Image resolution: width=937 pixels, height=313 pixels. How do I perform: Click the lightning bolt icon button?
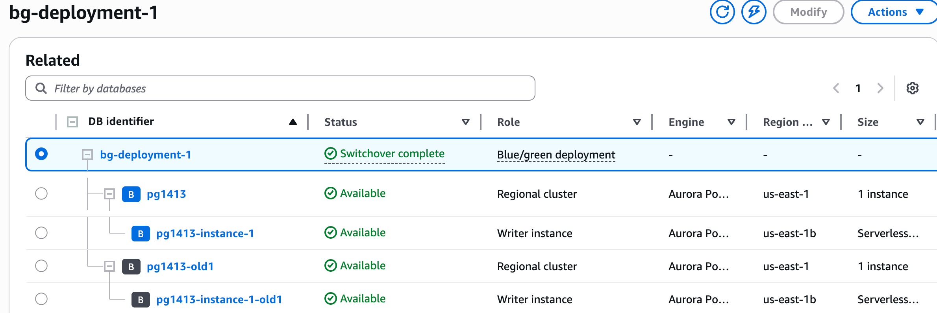(x=754, y=12)
